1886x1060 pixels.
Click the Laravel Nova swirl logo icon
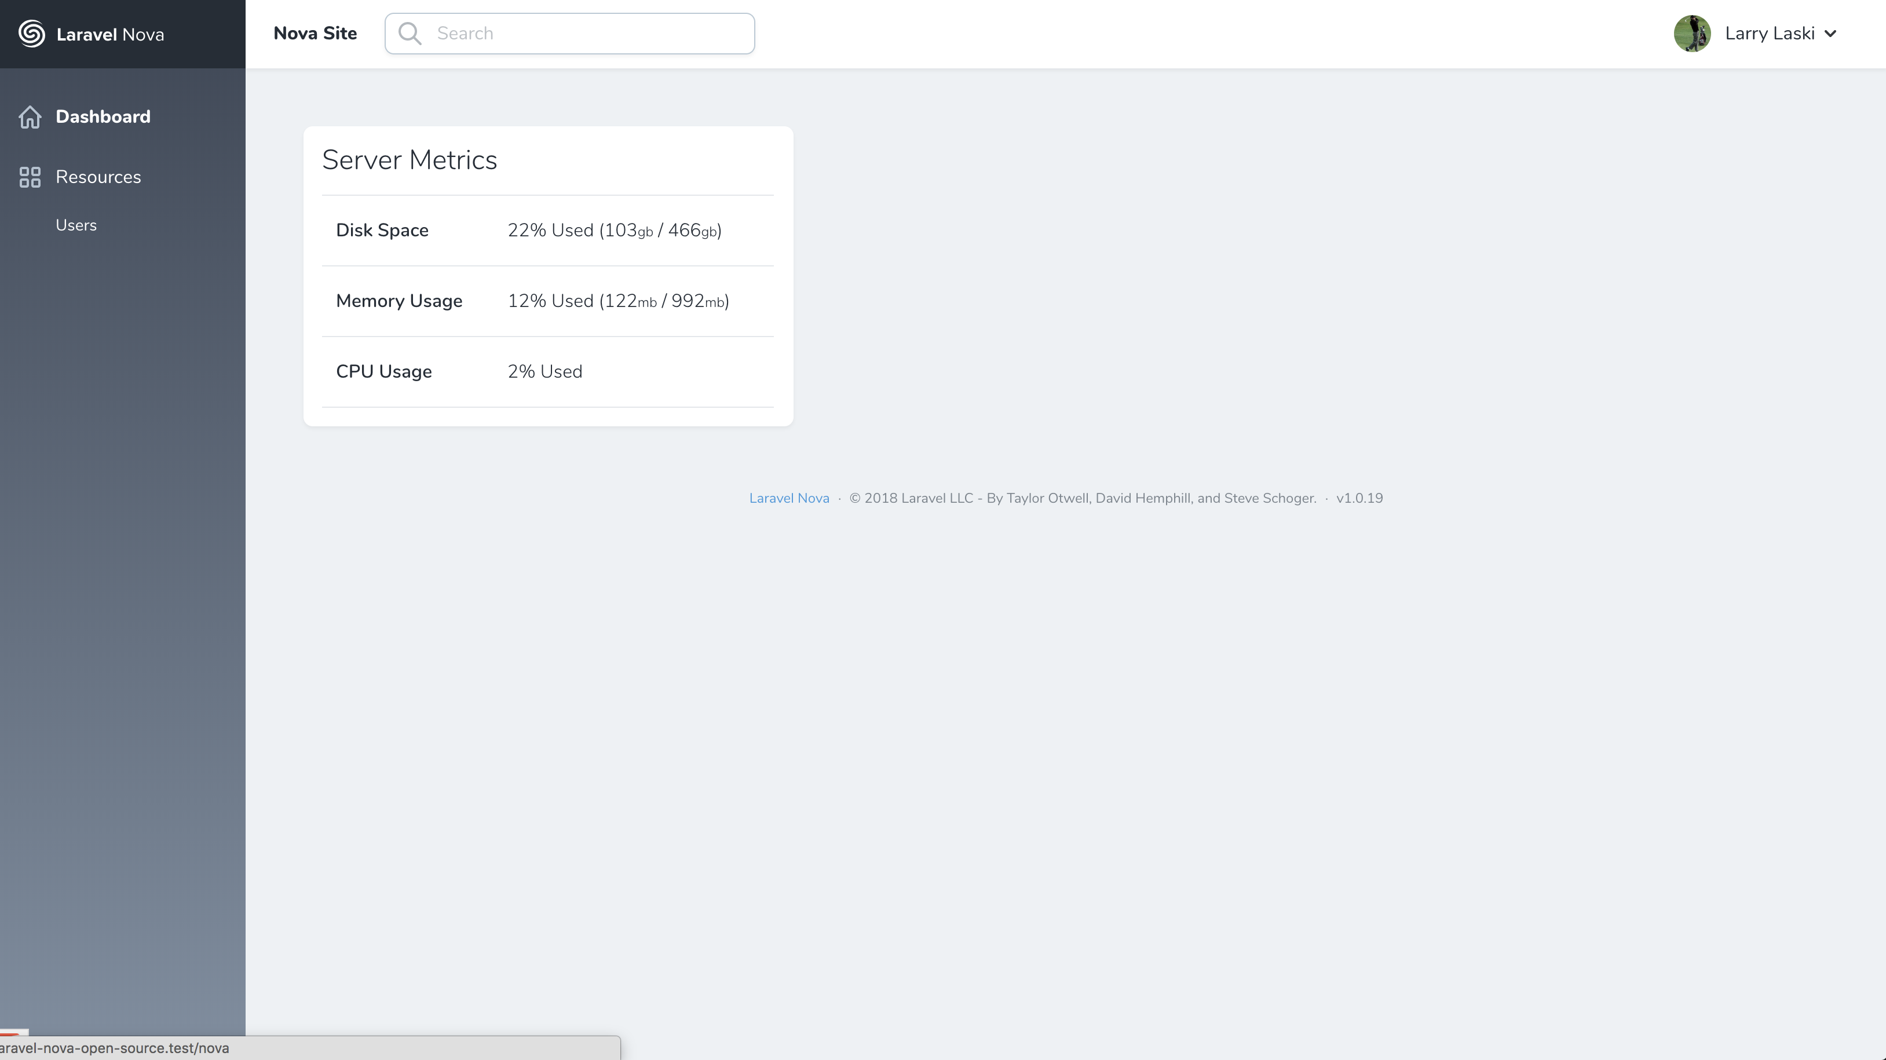pyautogui.click(x=31, y=34)
